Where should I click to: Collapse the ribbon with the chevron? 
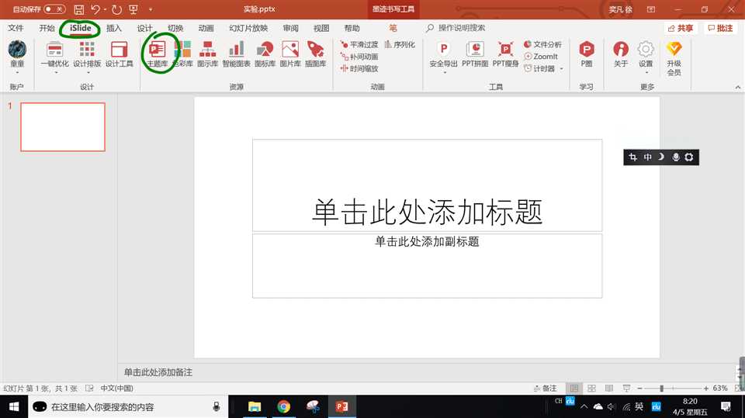pyautogui.click(x=737, y=87)
